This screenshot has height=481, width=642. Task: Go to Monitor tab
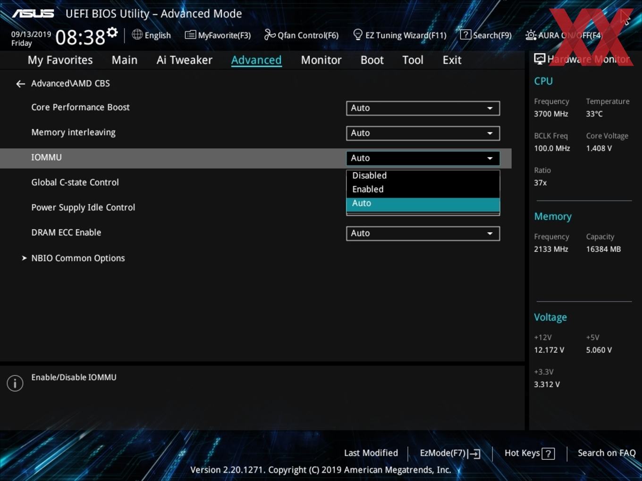point(321,60)
